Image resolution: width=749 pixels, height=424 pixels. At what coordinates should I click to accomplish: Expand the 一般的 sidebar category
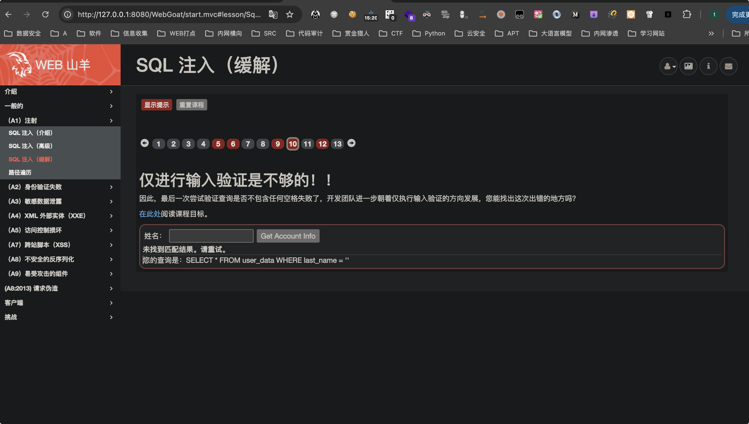(x=60, y=106)
